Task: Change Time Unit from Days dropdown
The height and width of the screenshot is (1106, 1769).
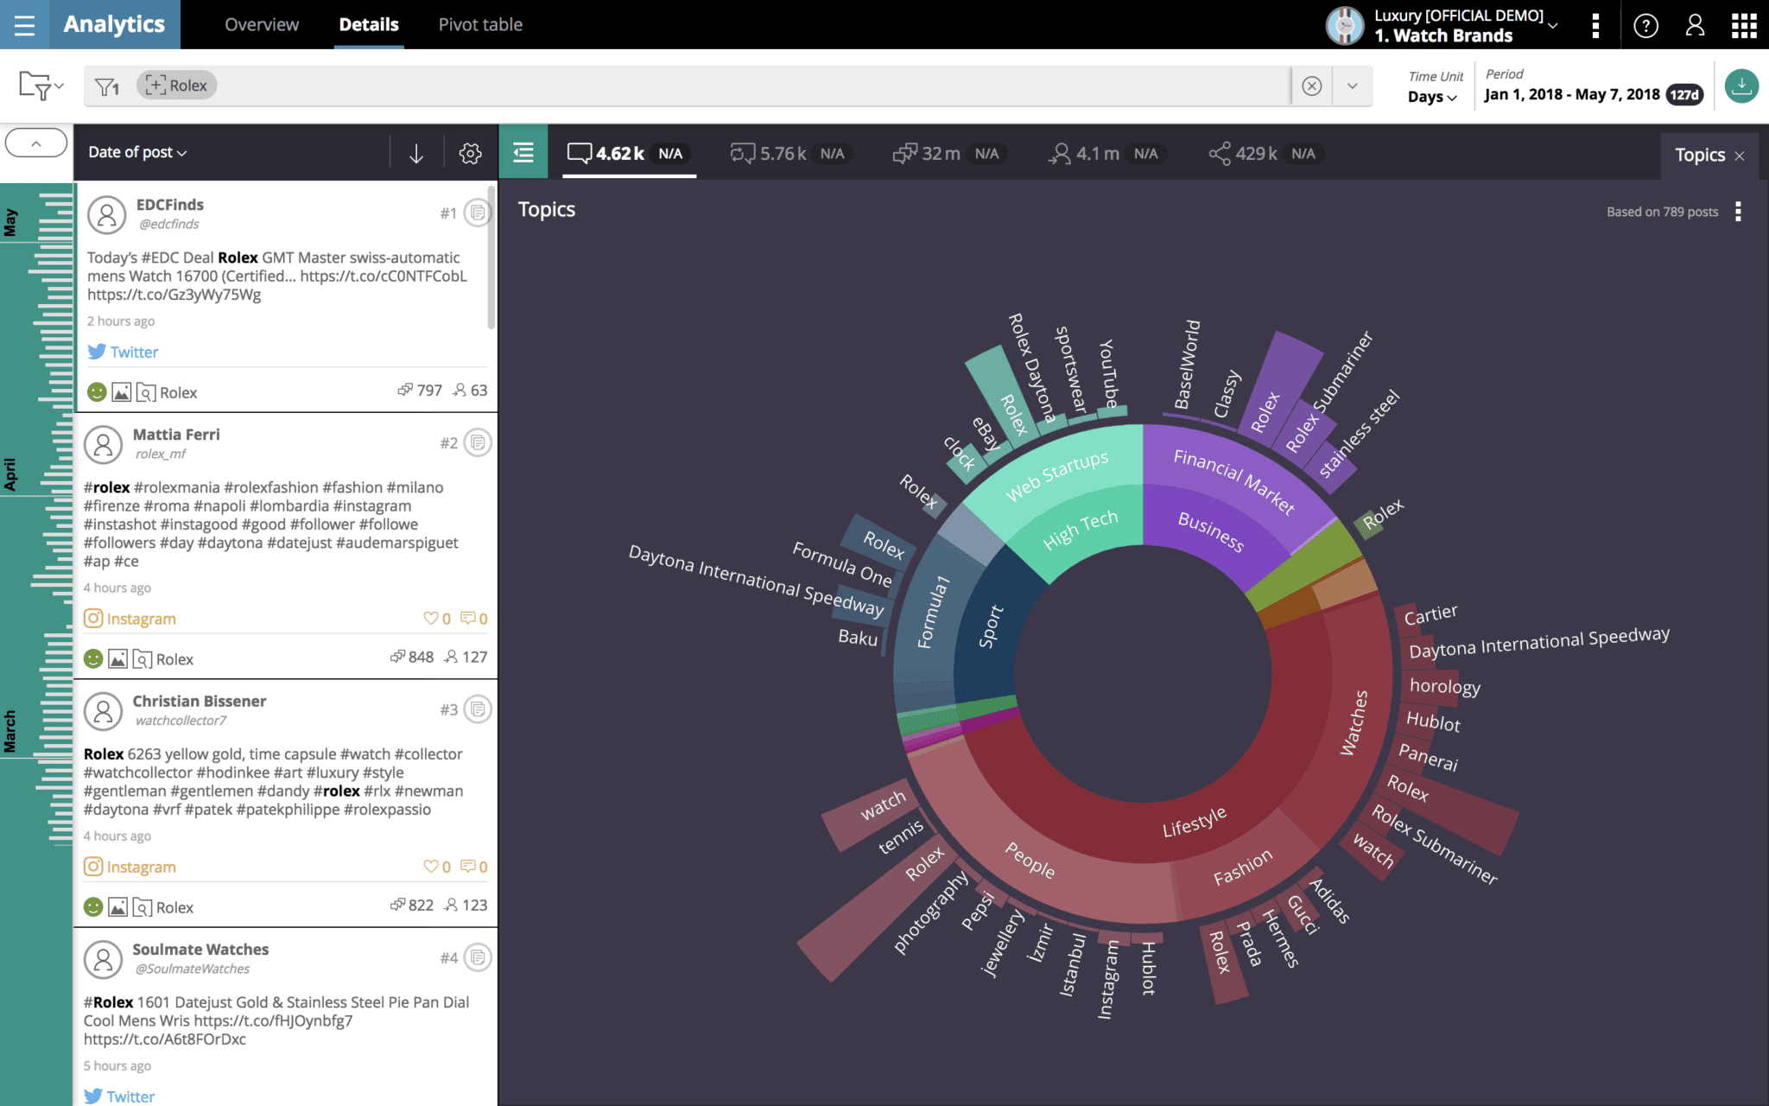Action: coord(1430,97)
